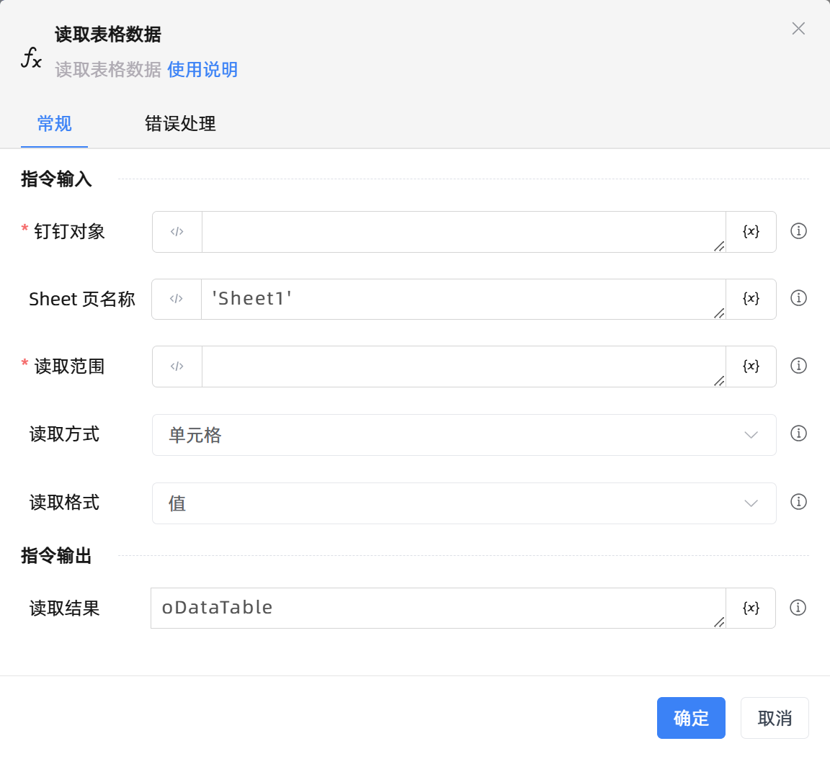Click the variable {x} icon for 读取范围
830x759 pixels.
point(751,366)
